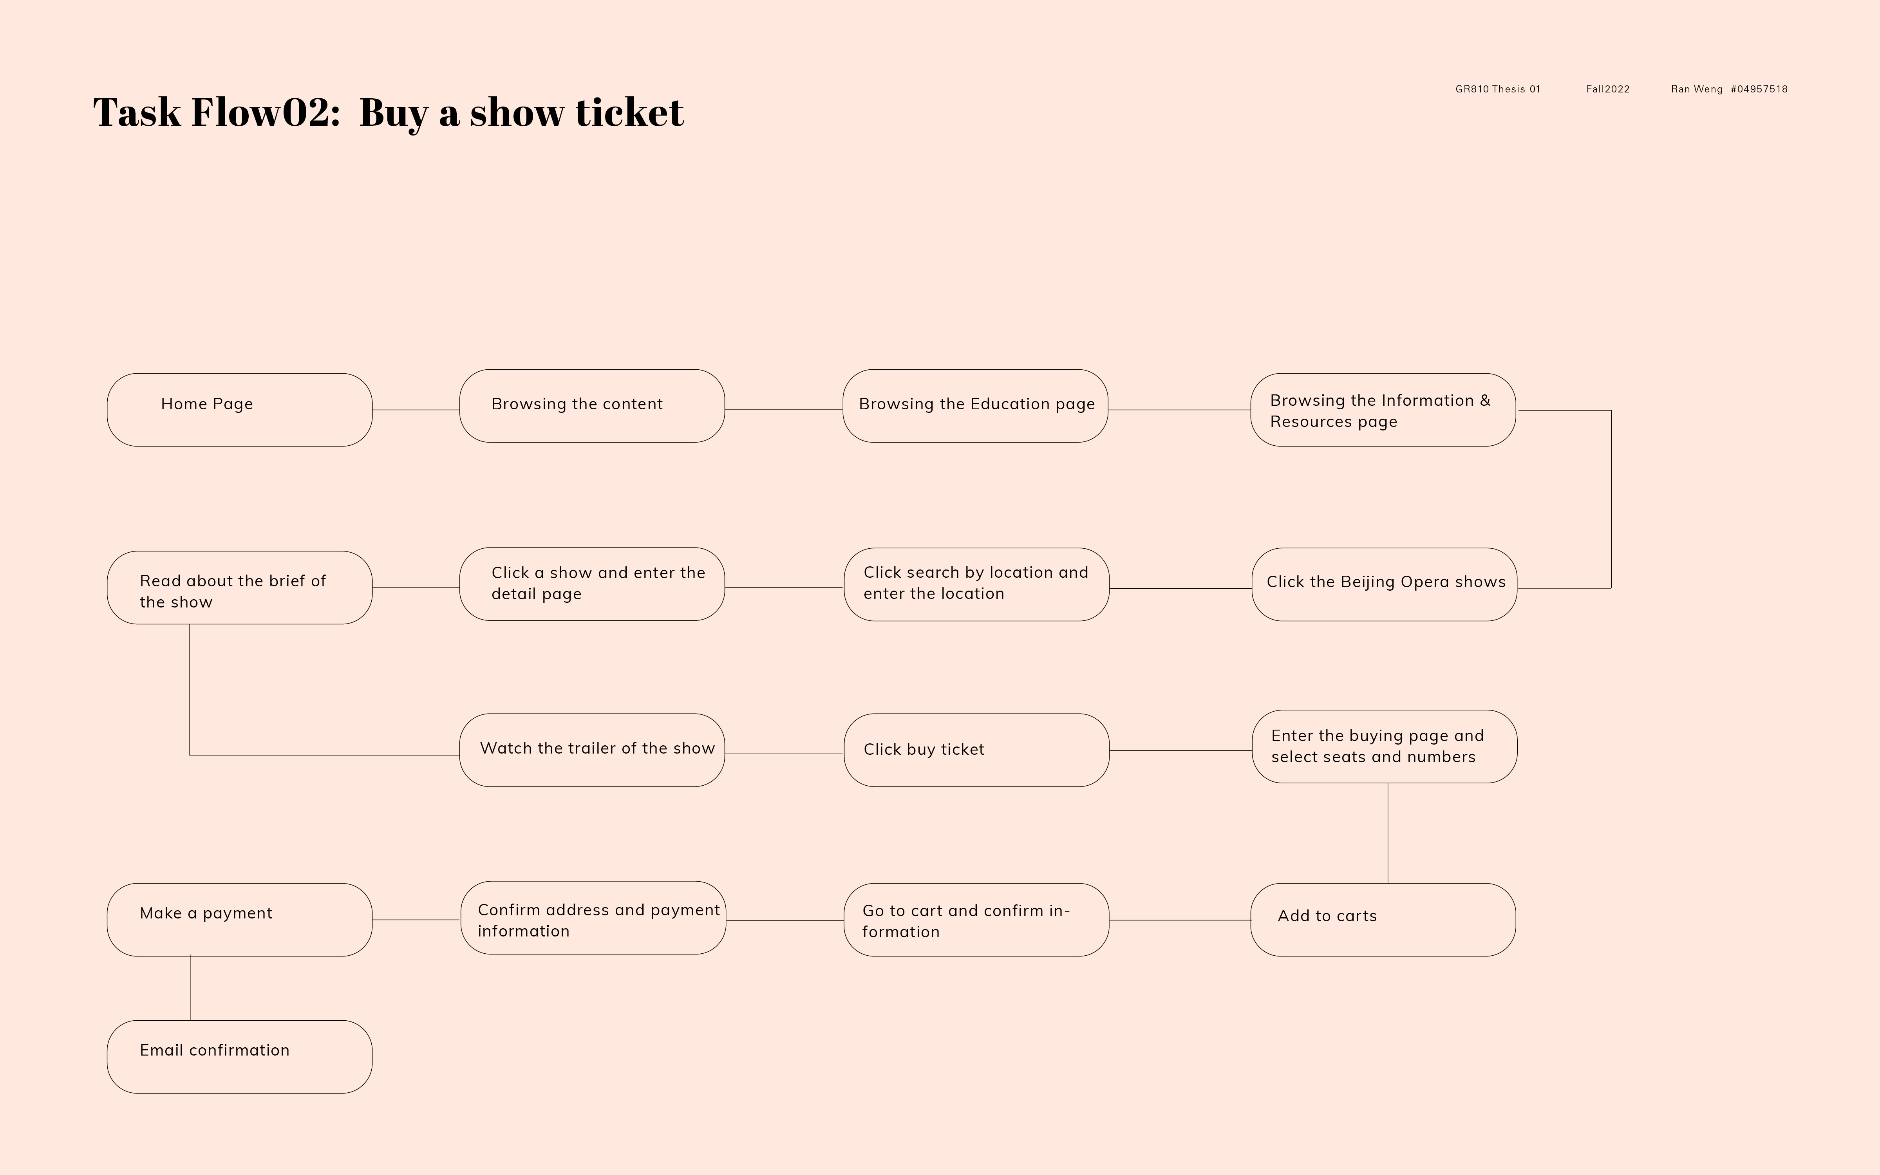Image resolution: width=1880 pixels, height=1175 pixels.
Task: Click Browsing the Information & Resources page box
Action: [x=1383, y=410]
